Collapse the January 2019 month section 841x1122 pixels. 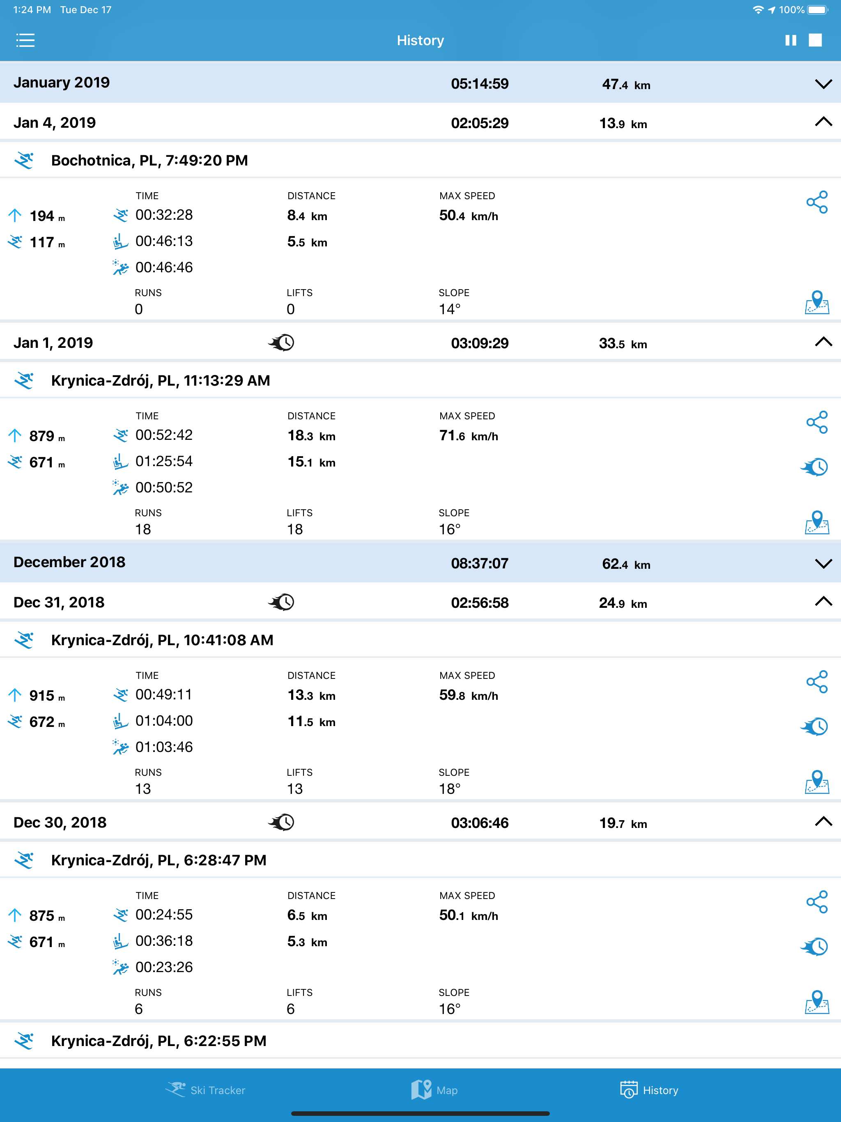click(x=823, y=84)
